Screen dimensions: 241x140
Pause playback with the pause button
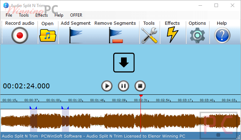coord(124,86)
